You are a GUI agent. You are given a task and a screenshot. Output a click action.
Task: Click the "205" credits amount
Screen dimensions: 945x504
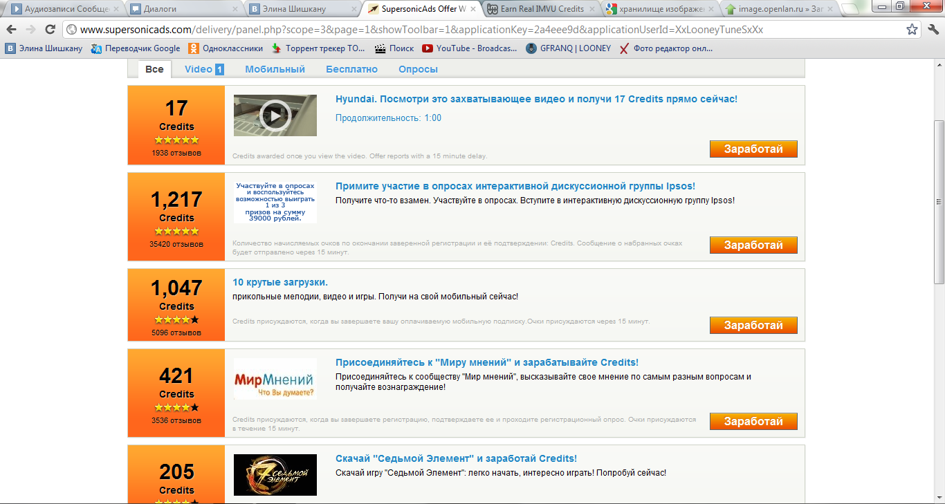click(176, 472)
